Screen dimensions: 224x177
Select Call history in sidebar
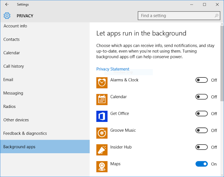click(x=14, y=66)
